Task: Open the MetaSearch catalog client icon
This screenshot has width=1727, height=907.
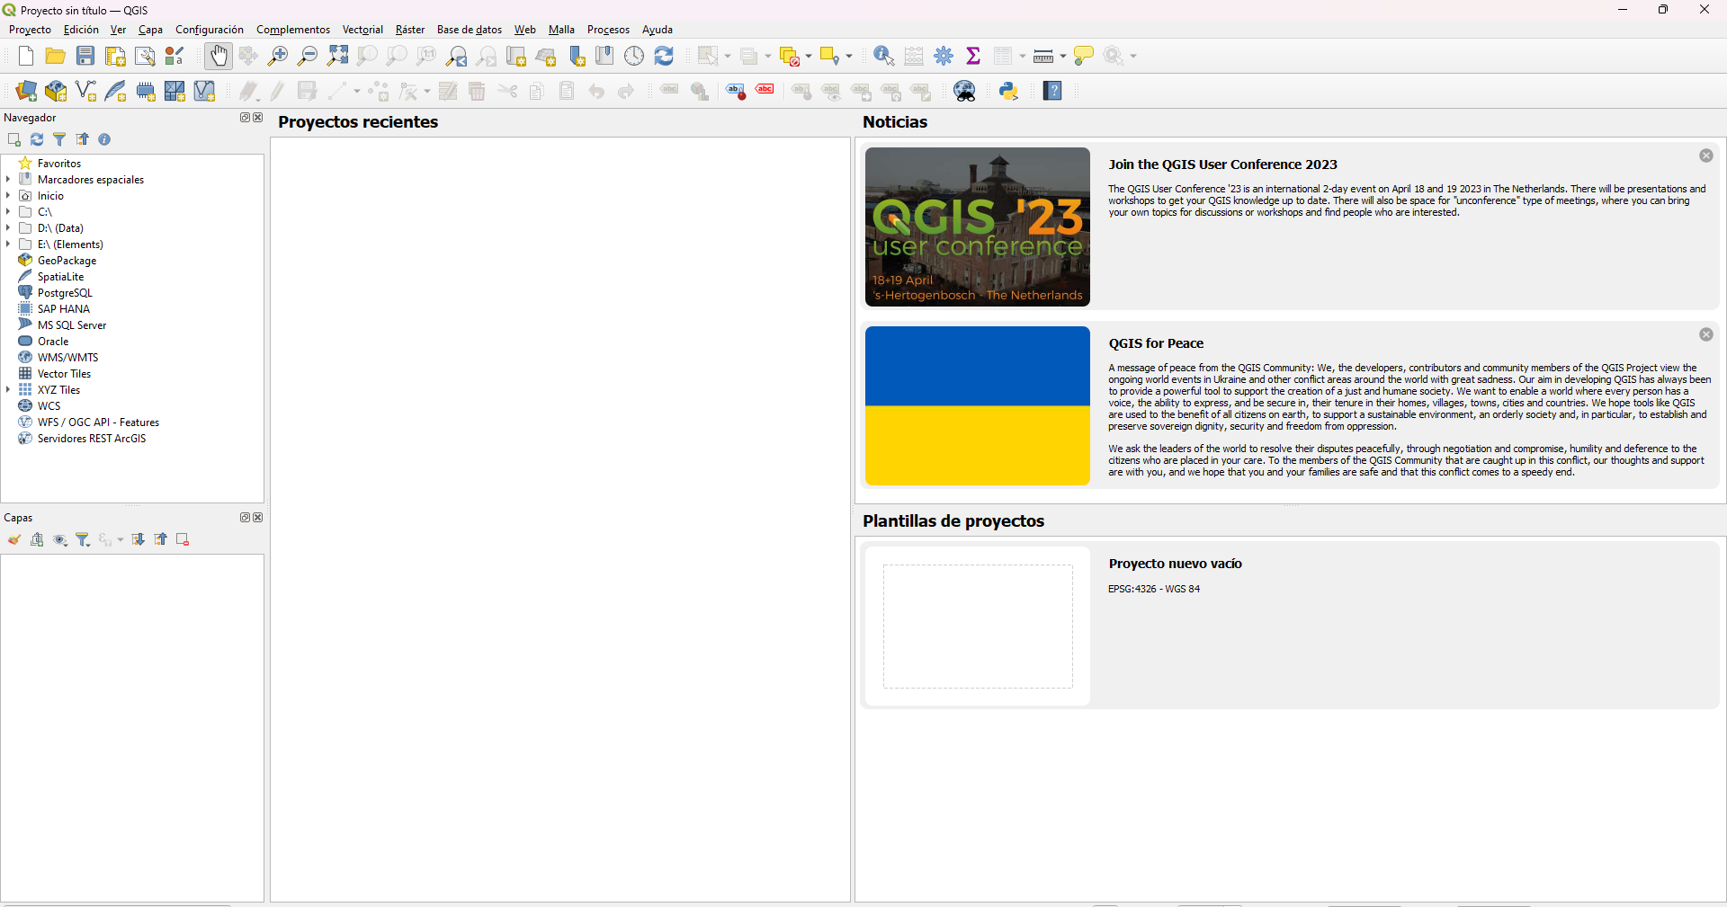Action: (965, 91)
